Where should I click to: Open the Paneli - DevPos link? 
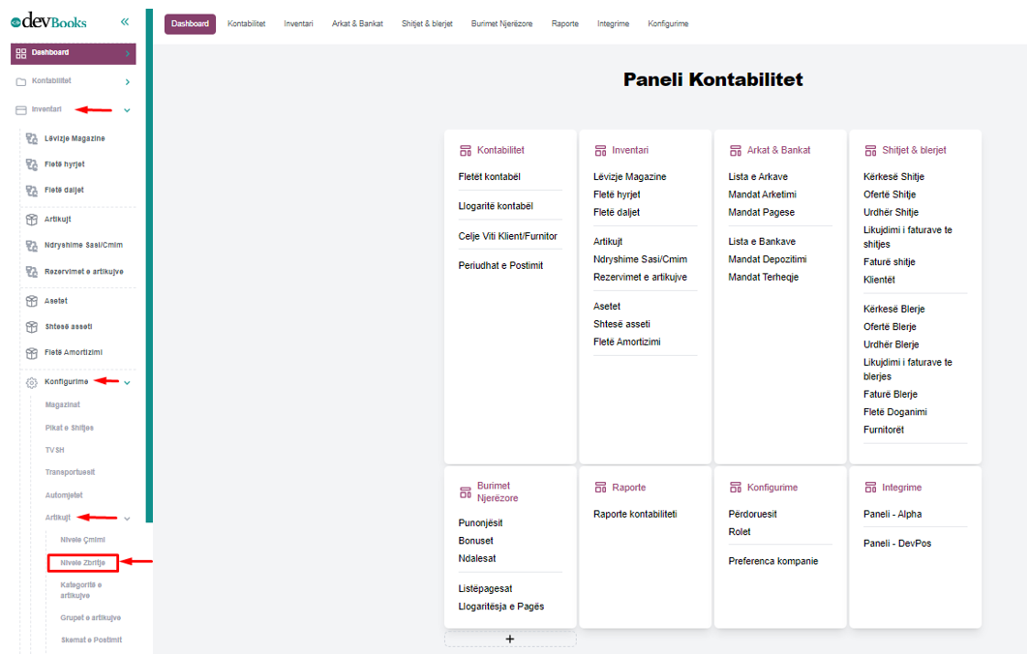coord(899,544)
